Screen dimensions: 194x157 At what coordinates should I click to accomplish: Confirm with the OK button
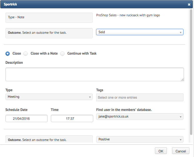[161, 151]
